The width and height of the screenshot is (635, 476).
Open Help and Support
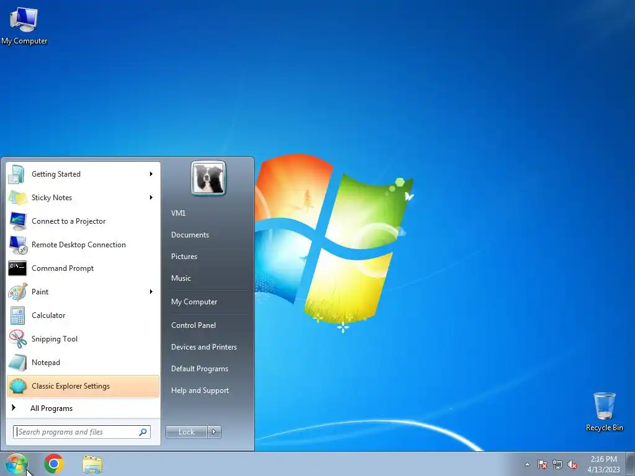(x=200, y=390)
